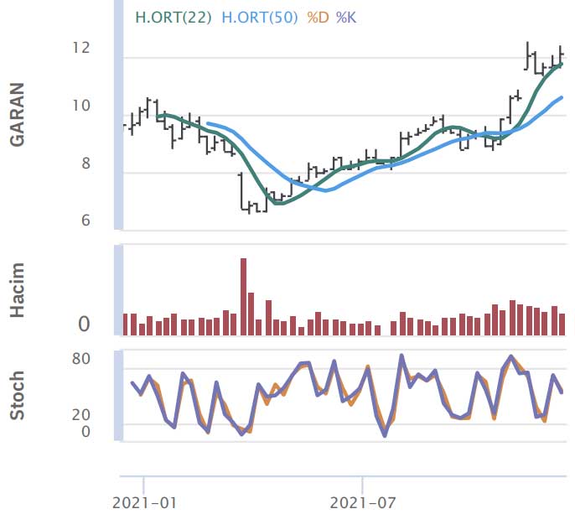Click the tallest volume bar in Hacim

(243, 297)
